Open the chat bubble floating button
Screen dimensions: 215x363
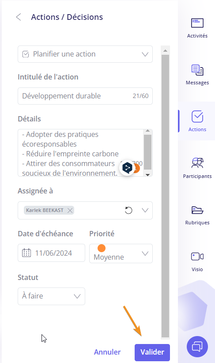click(x=197, y=347)
